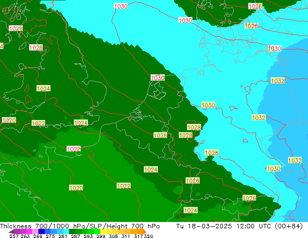Click the 'Tu 18-03-2025 12:00 UTC (00+84)' timestamp
This screenshot has height=238, width=308.
[239, 226]
